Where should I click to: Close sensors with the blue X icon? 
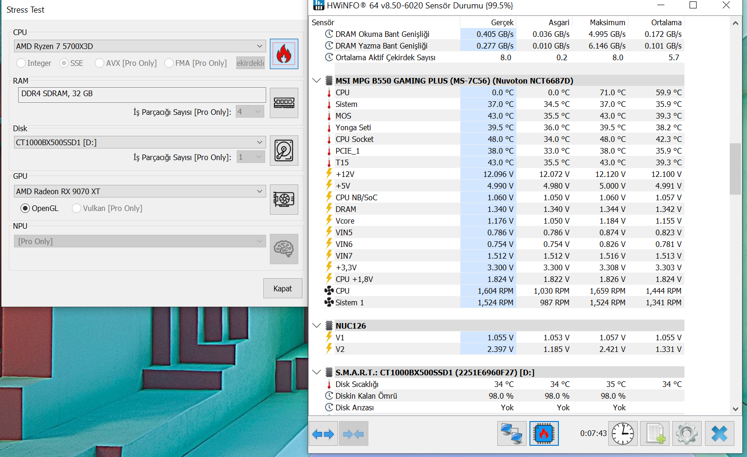pos(719,434)
